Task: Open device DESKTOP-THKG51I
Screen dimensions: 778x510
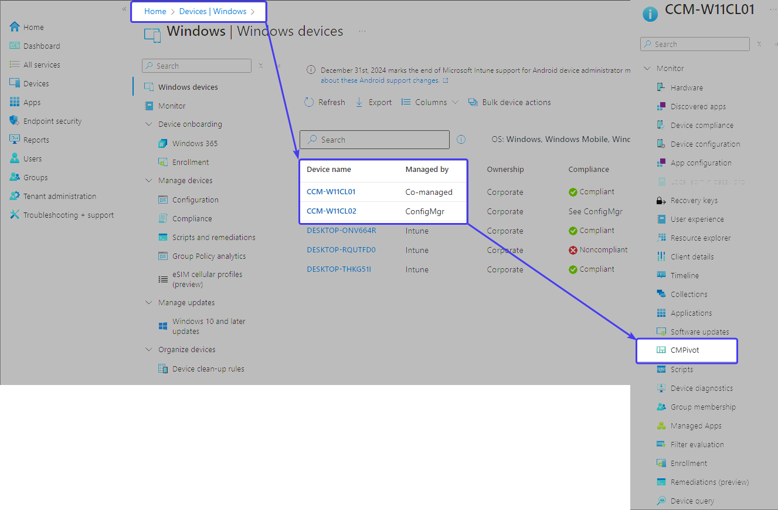Action: (x=339, y=269)
